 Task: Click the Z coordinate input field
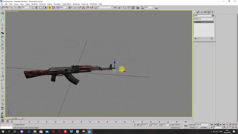click(165, 125)
